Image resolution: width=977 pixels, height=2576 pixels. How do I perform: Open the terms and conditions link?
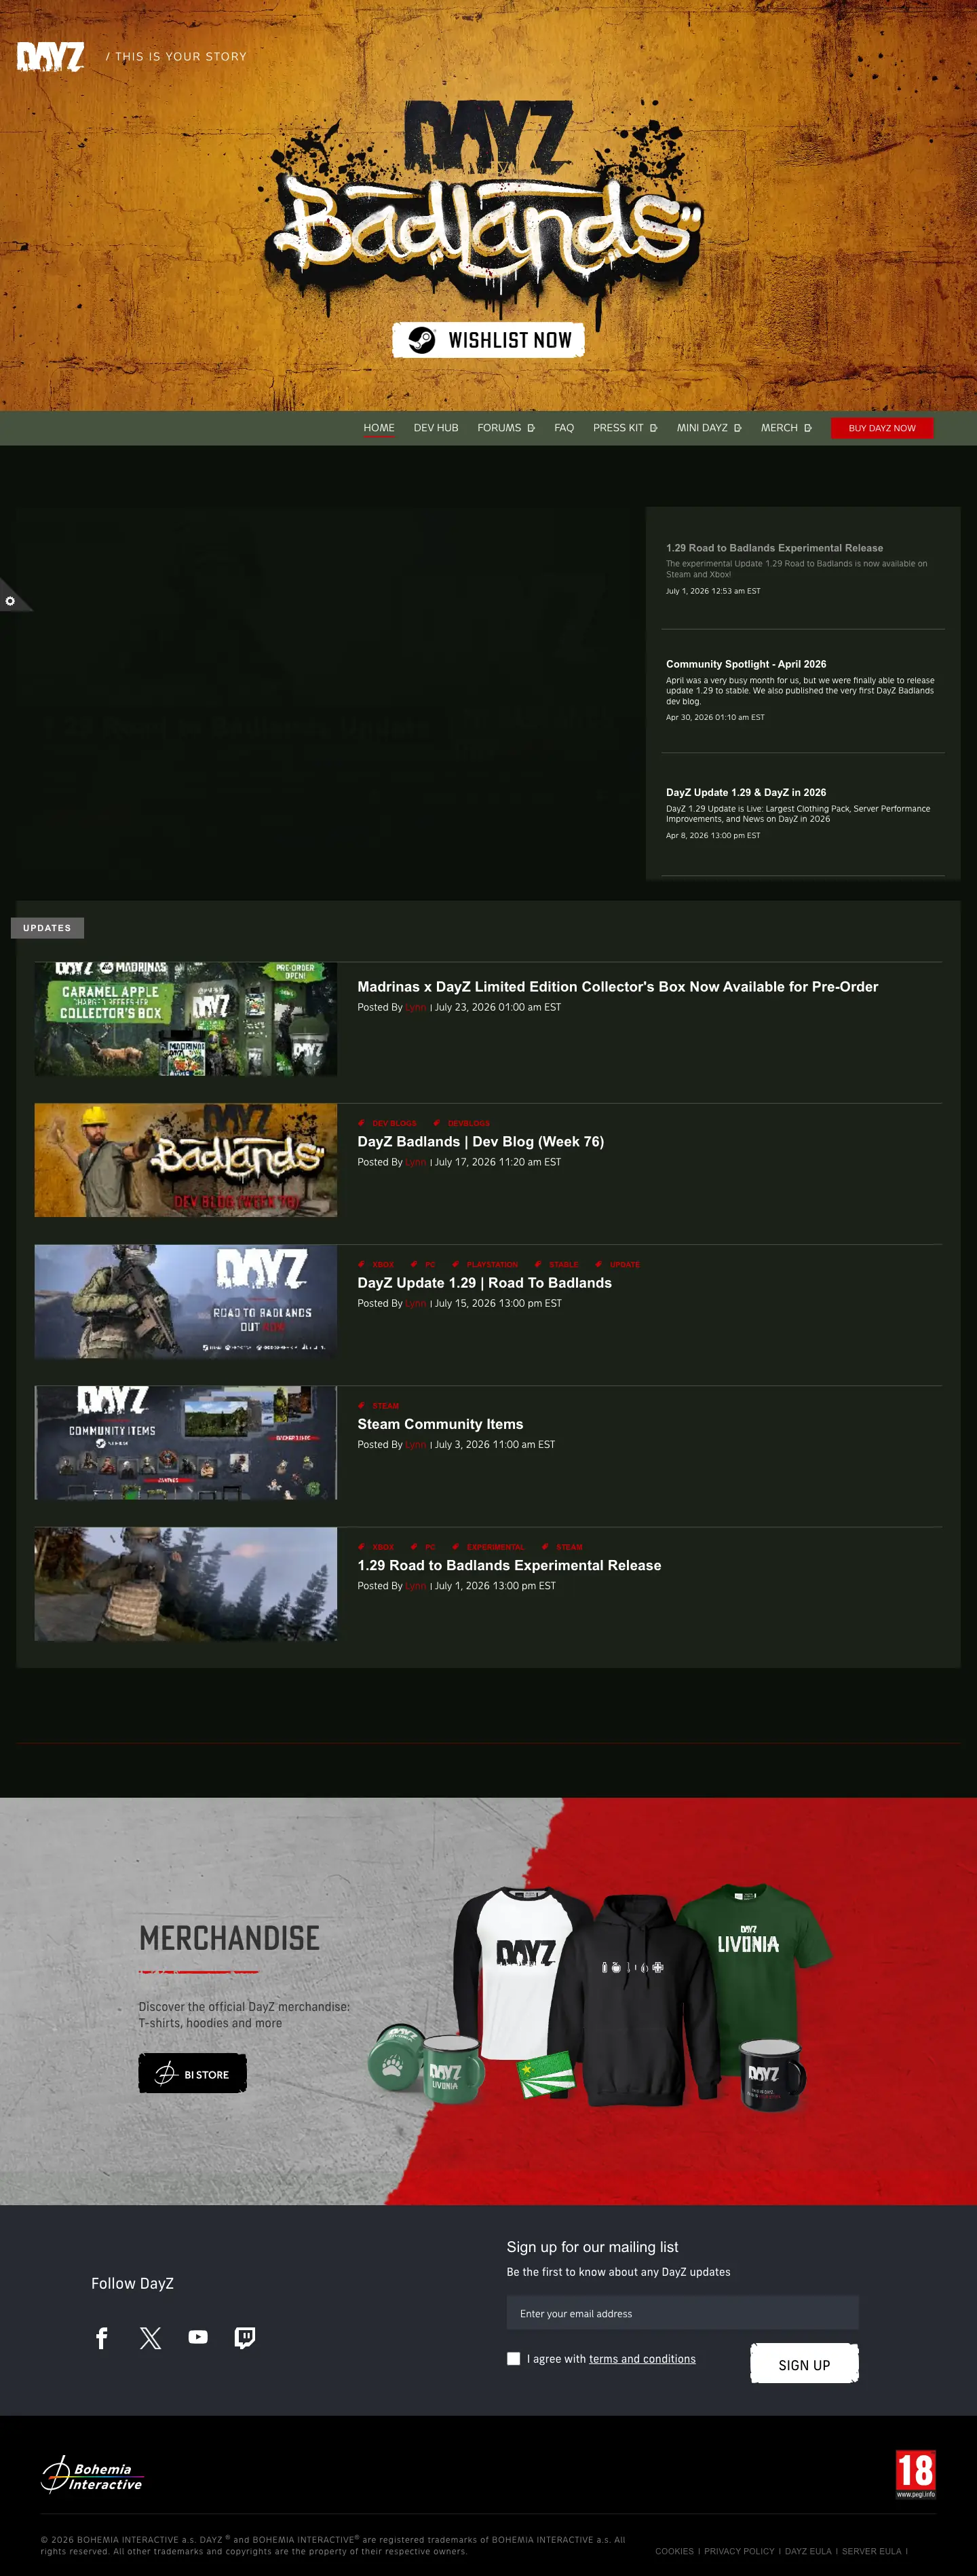pos(643,2359)
